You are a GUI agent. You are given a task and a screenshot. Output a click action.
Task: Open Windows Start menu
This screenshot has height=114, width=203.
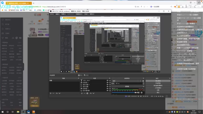[3, 112]
